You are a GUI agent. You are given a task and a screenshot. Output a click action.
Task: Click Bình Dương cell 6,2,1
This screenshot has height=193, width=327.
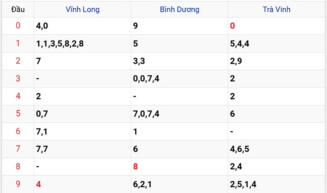142,184
